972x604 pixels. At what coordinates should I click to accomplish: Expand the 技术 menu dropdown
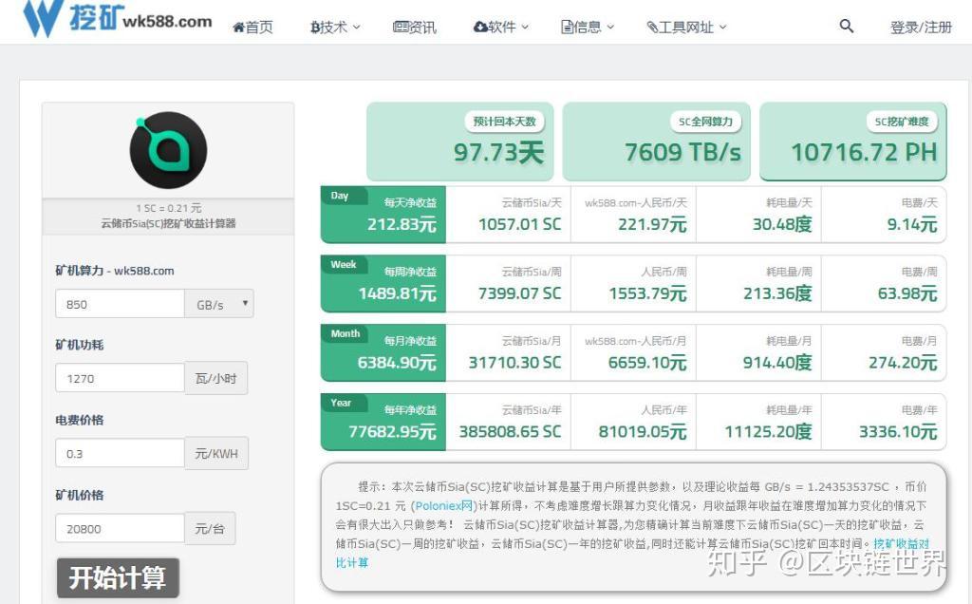tap(335, 28)
